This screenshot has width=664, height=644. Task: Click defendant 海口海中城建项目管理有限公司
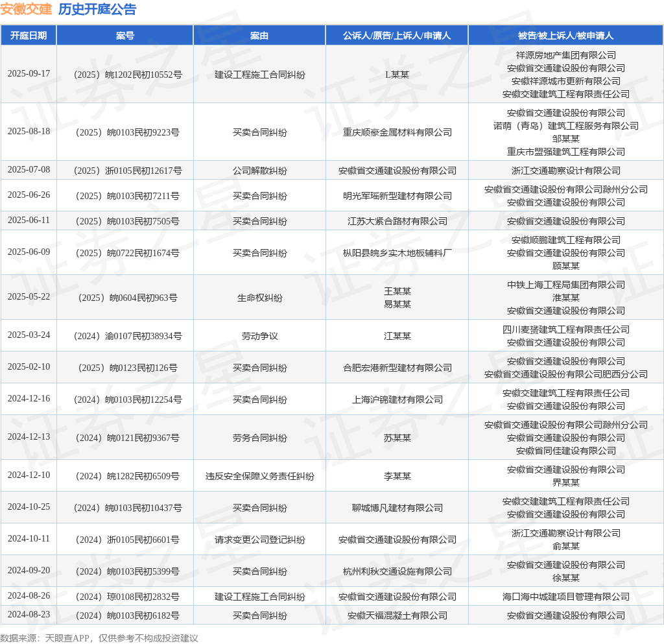pyautogui.click(x=565, y=597)
